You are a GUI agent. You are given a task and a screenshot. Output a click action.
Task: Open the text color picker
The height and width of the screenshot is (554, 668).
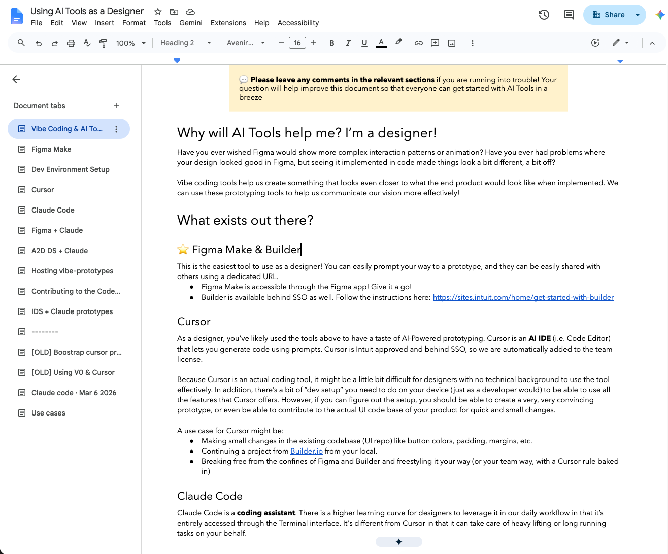click(381, 43)
